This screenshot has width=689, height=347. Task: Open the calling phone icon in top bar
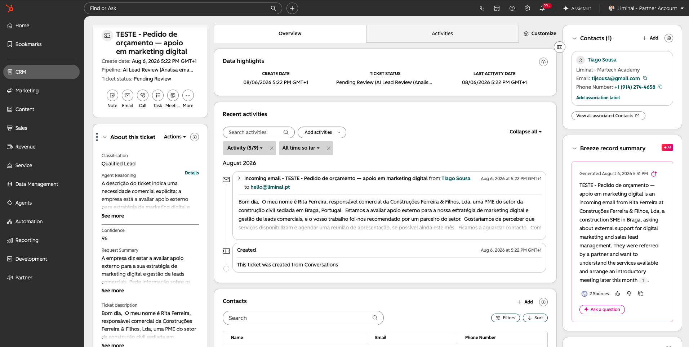(x=482, y=8)
